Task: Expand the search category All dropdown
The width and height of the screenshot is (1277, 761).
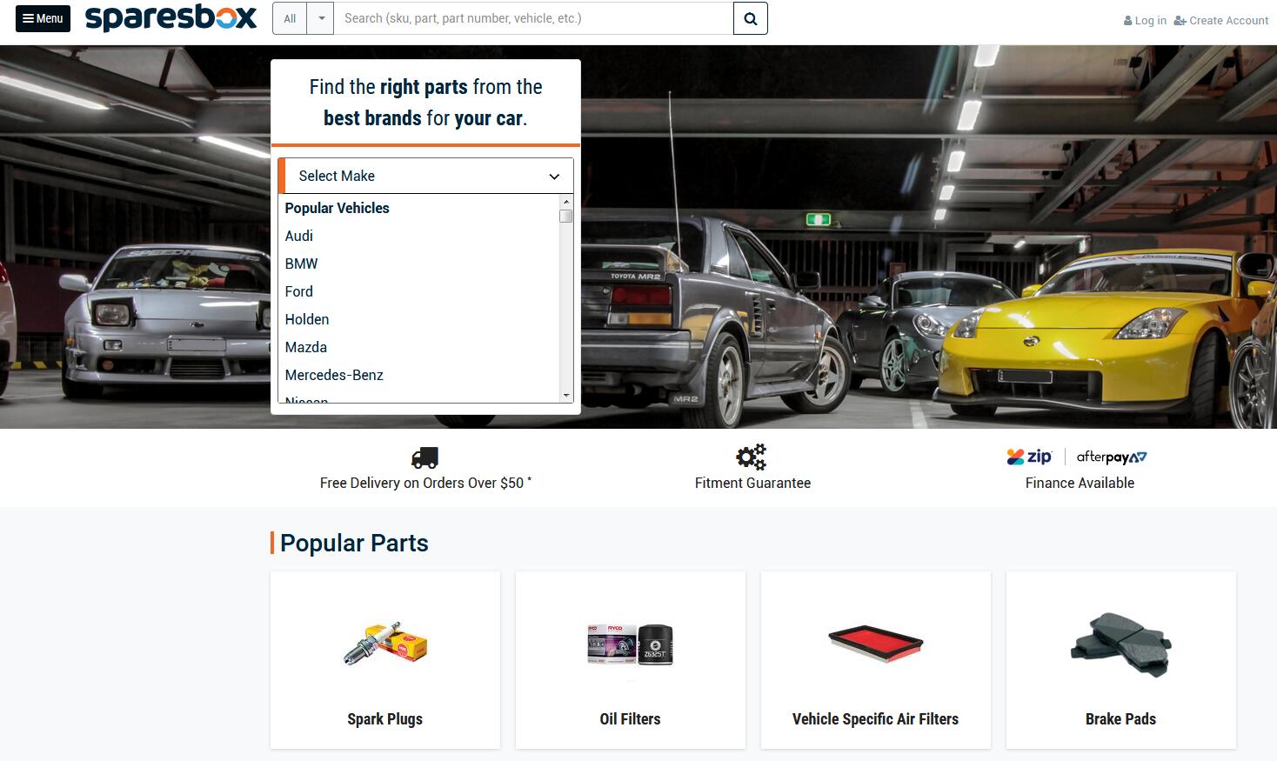Action: coord(303,18)
